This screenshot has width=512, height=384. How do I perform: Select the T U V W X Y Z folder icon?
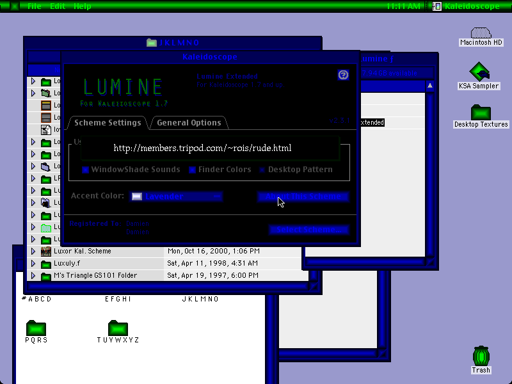pyautogui.click(x=118, y=328)
